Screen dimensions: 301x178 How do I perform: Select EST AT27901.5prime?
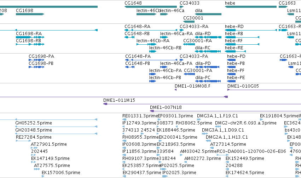coord(34,148)
